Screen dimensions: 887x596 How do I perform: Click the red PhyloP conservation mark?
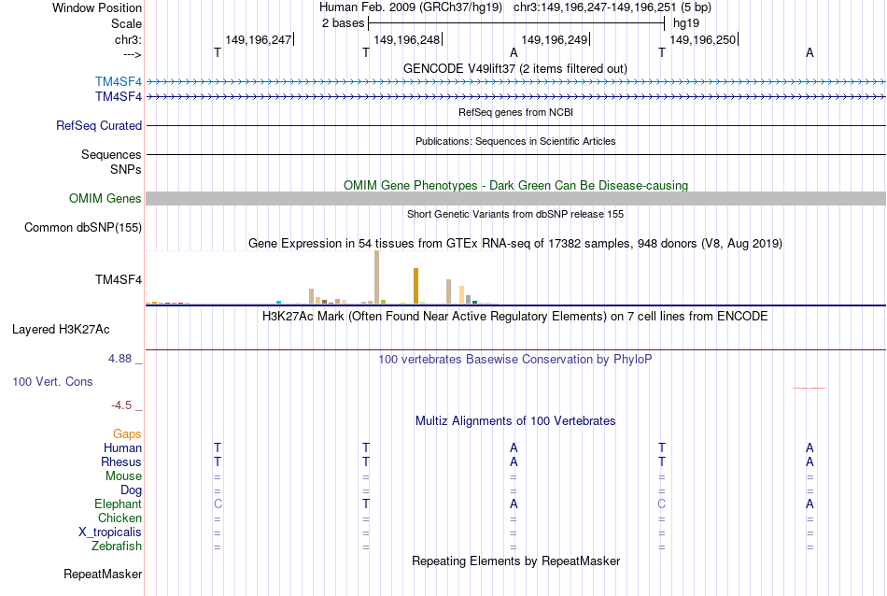tap(810, 389)
